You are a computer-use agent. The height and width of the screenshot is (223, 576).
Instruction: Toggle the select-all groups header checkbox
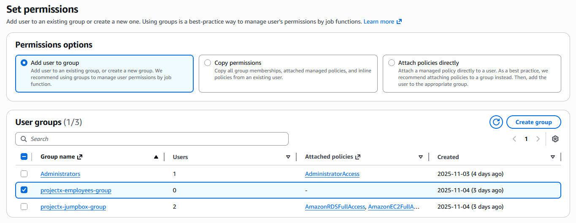[24, 157]
